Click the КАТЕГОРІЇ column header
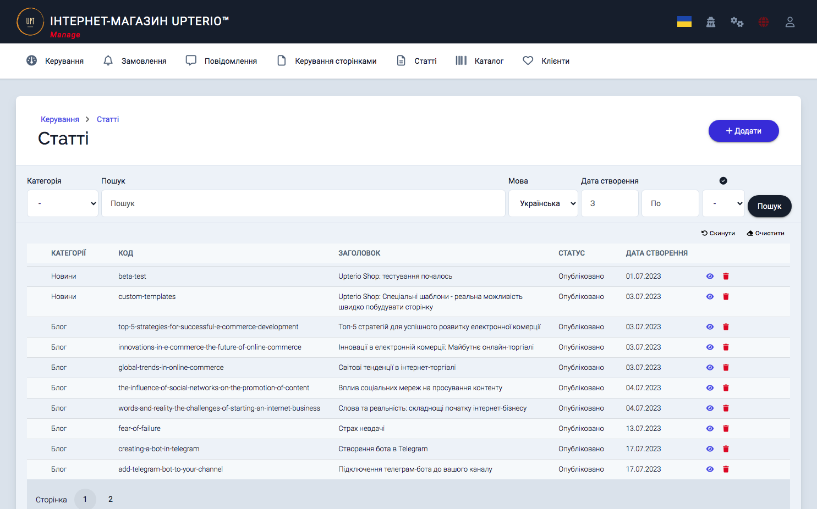Viewport: 817px width, 509px height. 69,253
